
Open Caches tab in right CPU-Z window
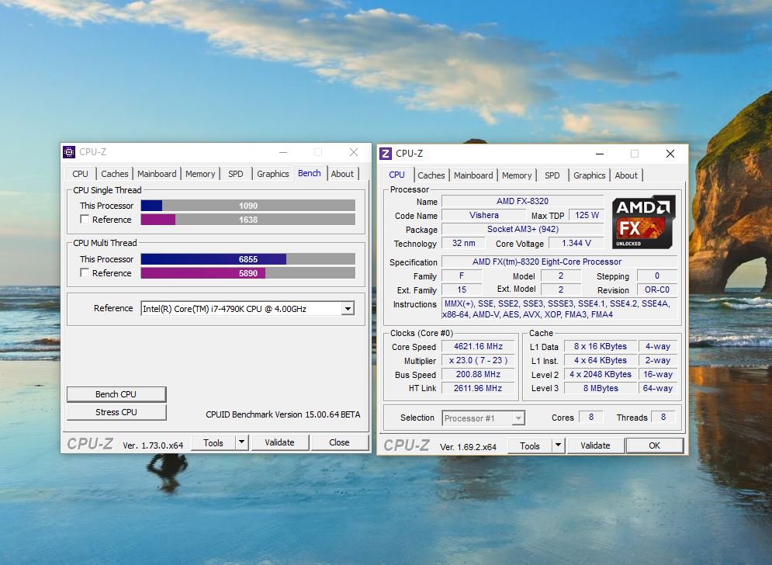click(x=431, y=175)
